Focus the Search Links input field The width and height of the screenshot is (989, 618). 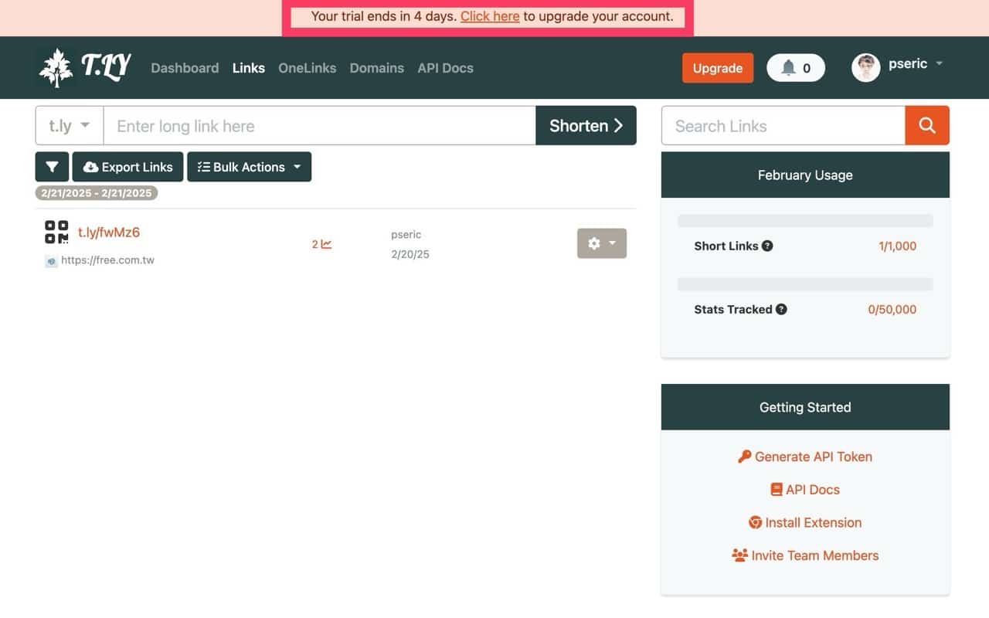[783, 126]
